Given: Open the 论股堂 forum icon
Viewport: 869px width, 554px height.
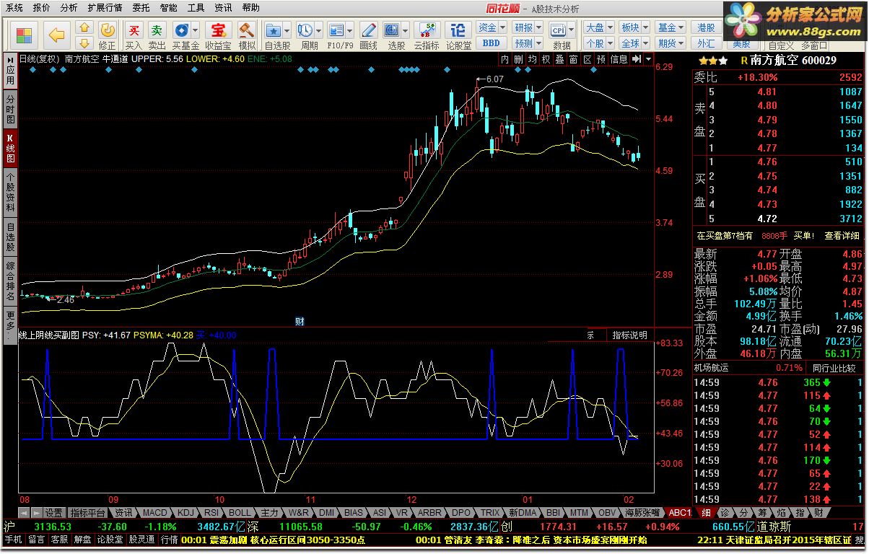Looking at the screenshot, I should click(458, 30).
